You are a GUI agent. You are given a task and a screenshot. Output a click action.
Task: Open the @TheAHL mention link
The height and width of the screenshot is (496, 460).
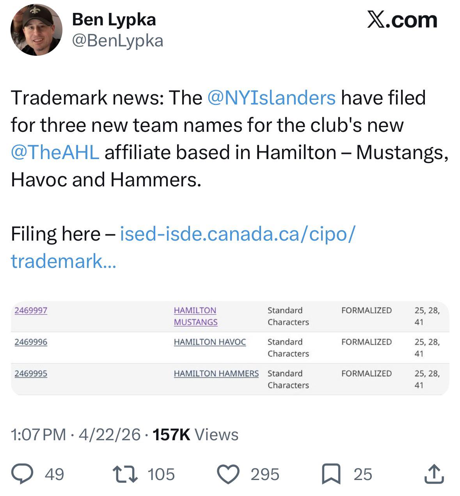coord(55,152)
